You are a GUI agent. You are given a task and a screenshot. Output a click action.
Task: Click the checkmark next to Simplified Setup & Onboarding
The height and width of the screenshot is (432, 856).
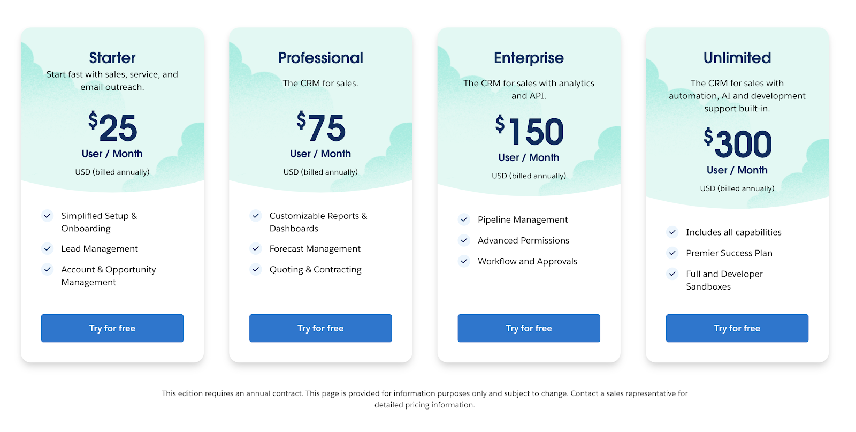point(48,216)
